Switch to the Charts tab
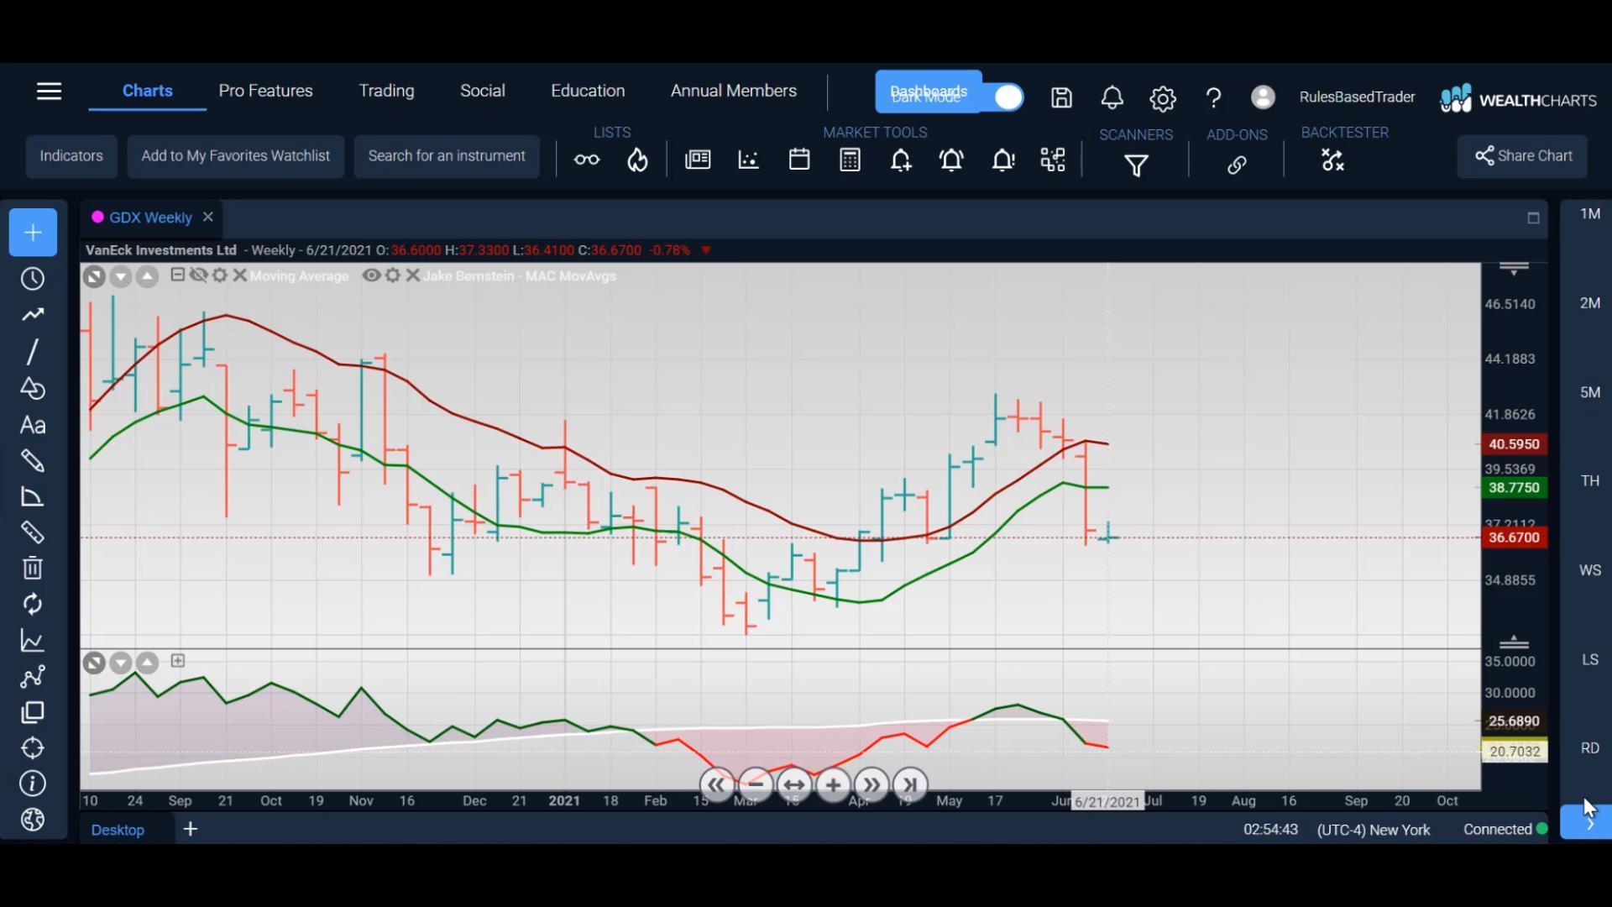The height and width of the screenshot is (907, 1612). 148,91
